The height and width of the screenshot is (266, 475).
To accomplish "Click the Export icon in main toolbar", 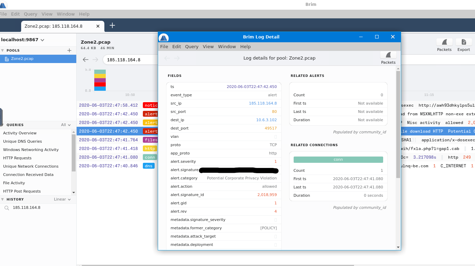I will click(464, 42).
